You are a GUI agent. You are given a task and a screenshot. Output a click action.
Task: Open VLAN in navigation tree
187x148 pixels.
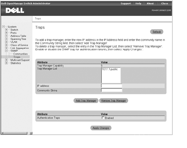click(x=14, y=42)
